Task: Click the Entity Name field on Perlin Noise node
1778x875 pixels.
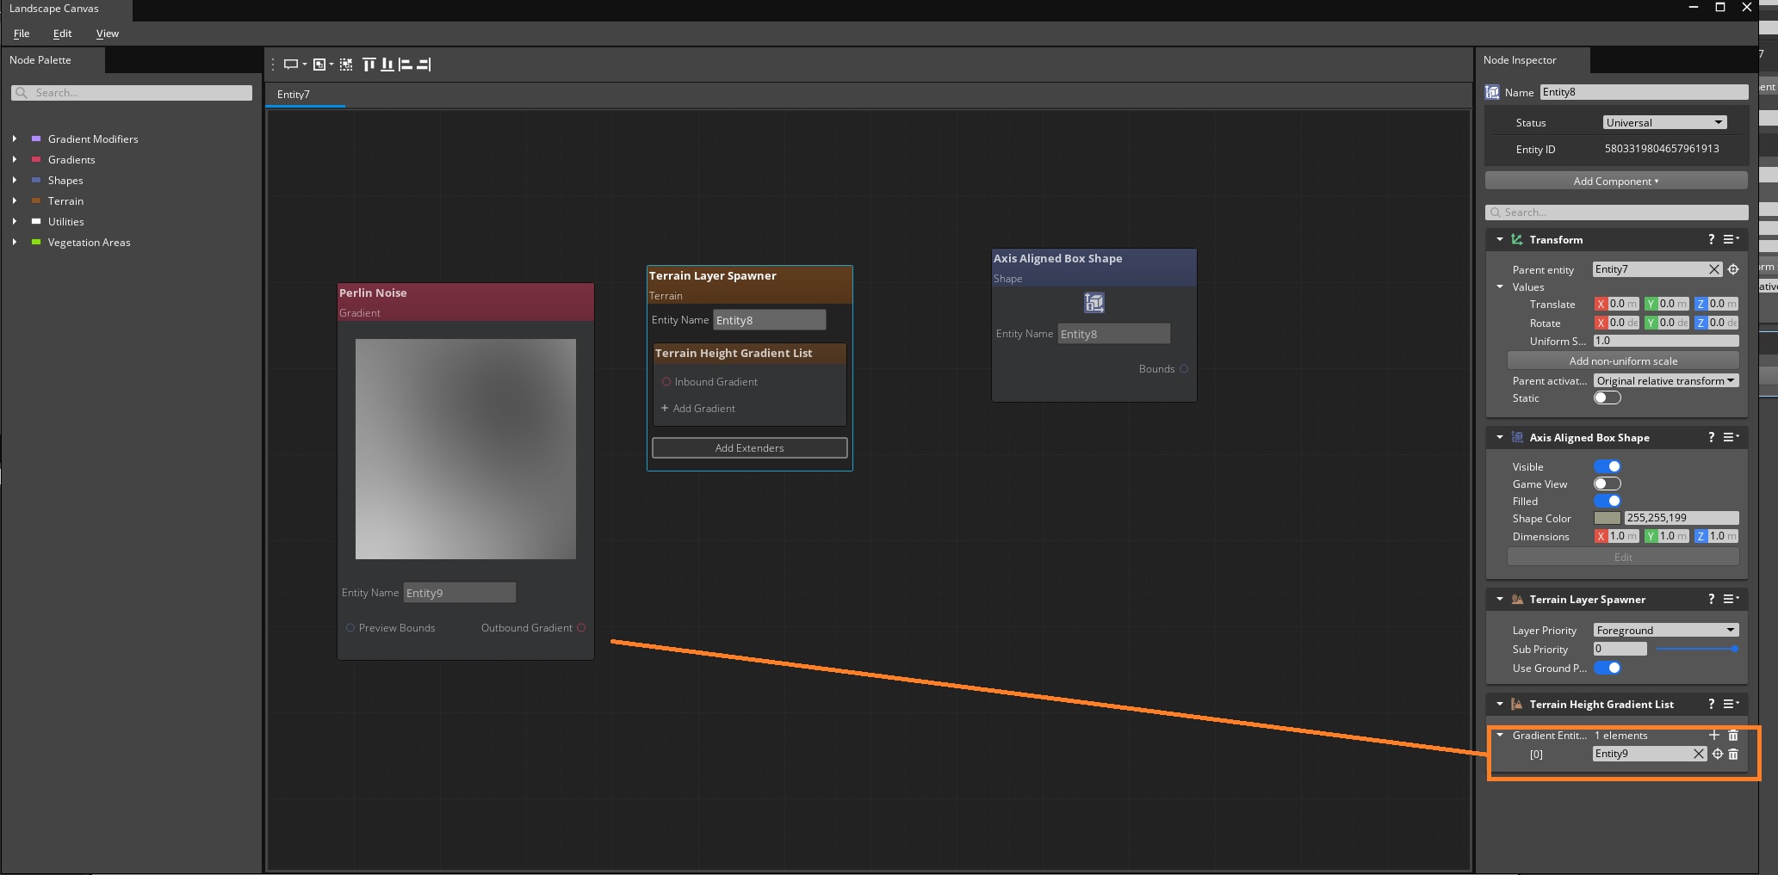Action: click(459, 592)
